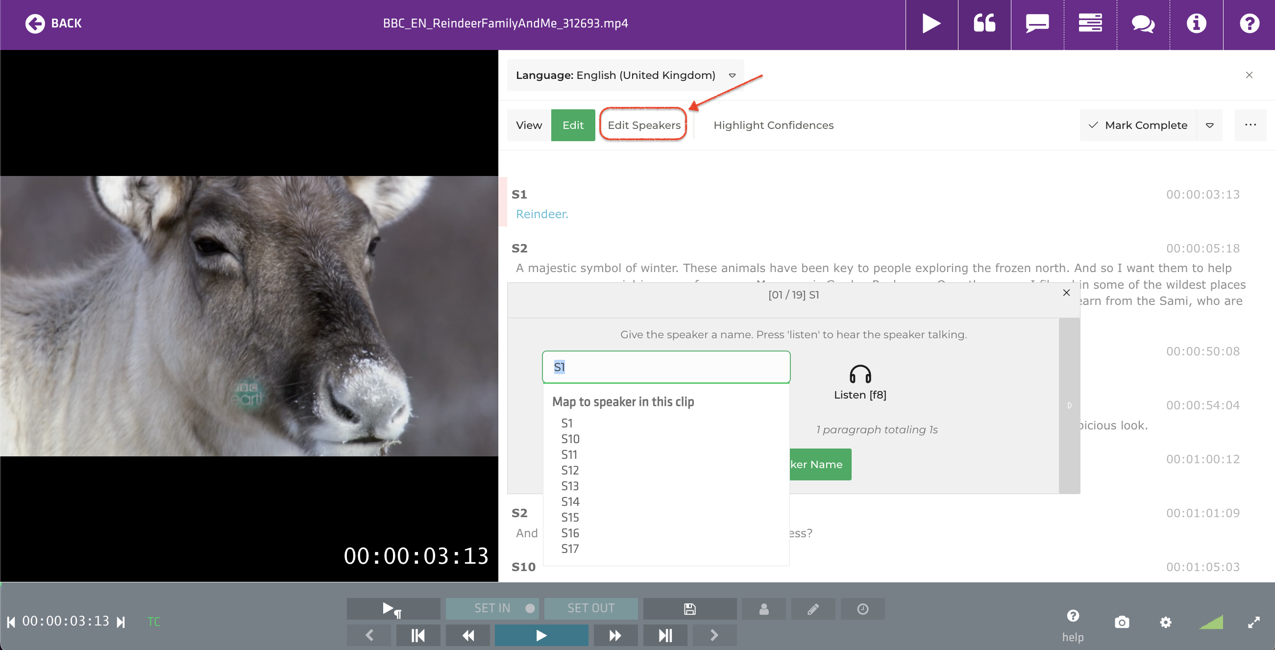1275x650 pixels.
Task: Open the settings gear icon
Action: 1166,622
